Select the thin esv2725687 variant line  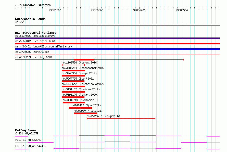[x=121, y=119]
